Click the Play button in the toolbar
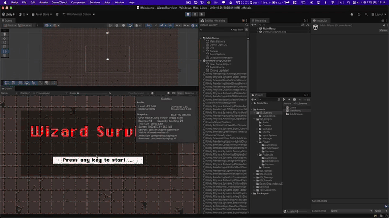 [187, 14]
